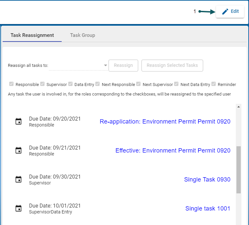The height and width of the screenshot is (225, 249).
Task: Open Re-application: Environment Permit Permit 0920 link
Action: click(x=165, y=122)
